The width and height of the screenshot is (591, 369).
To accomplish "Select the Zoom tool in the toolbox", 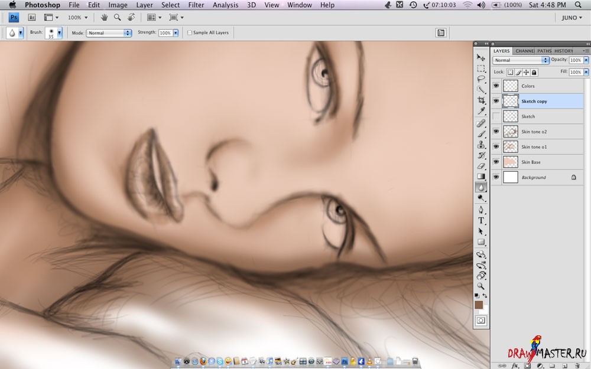I will [481, 286].
